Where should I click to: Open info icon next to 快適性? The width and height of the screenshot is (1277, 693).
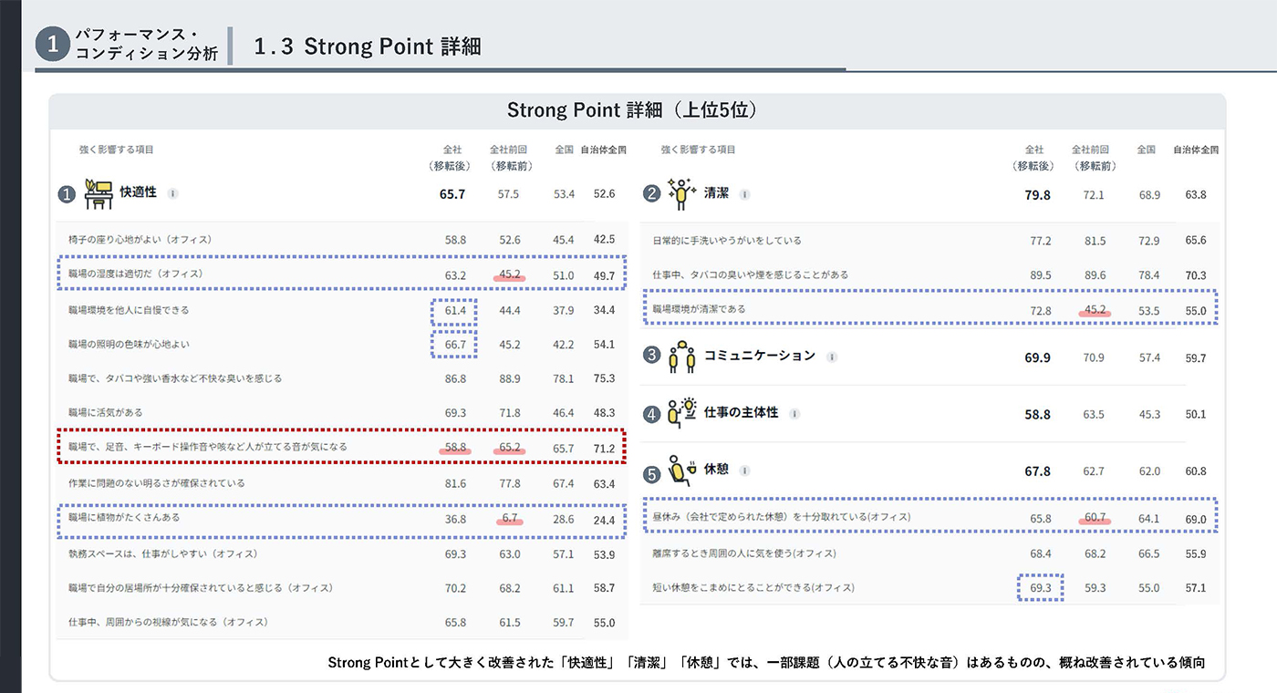[x=173, y=193]
